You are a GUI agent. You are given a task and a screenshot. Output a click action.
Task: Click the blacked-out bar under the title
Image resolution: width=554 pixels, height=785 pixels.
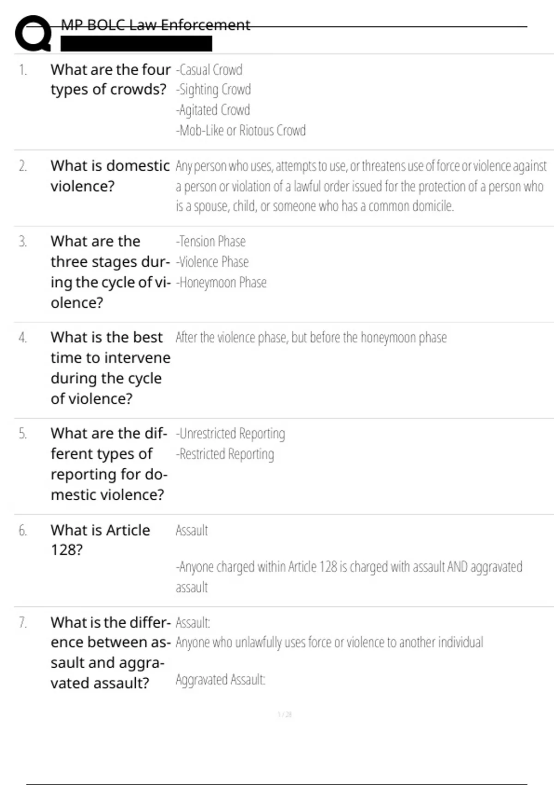136,44
